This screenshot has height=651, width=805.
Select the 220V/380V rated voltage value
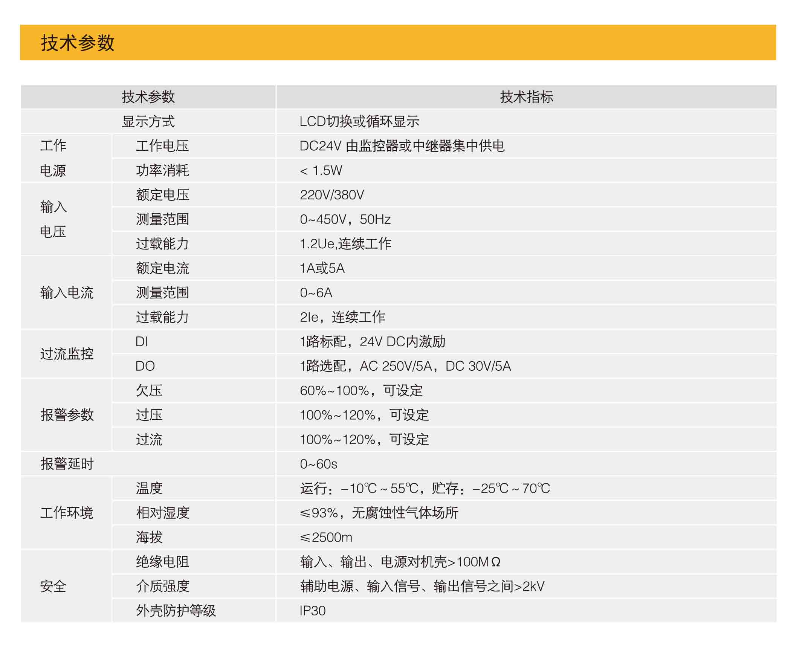(331, 195)
